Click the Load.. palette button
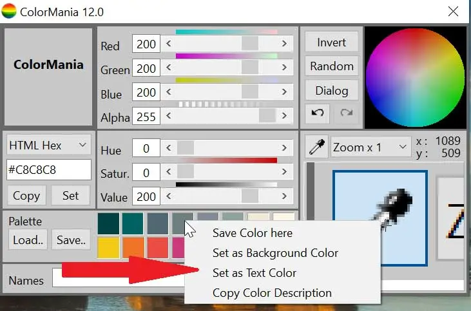 click(x=27, y=240)
